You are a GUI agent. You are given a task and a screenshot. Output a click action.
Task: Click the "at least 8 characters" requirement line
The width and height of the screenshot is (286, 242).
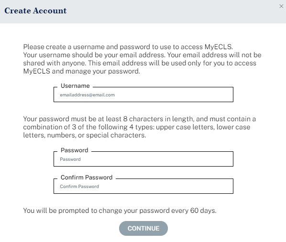pos(139,119)
